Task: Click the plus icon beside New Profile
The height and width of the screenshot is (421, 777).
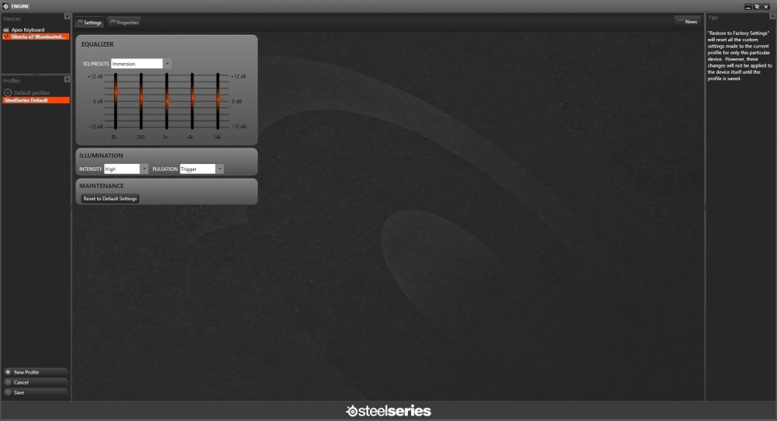Action: coord(8,372)
